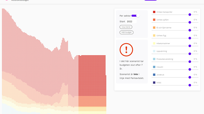The width and height of the screenshot is (204, 114).
Task: Click the Inrikes transporter label
Action: tap(164, 12)
